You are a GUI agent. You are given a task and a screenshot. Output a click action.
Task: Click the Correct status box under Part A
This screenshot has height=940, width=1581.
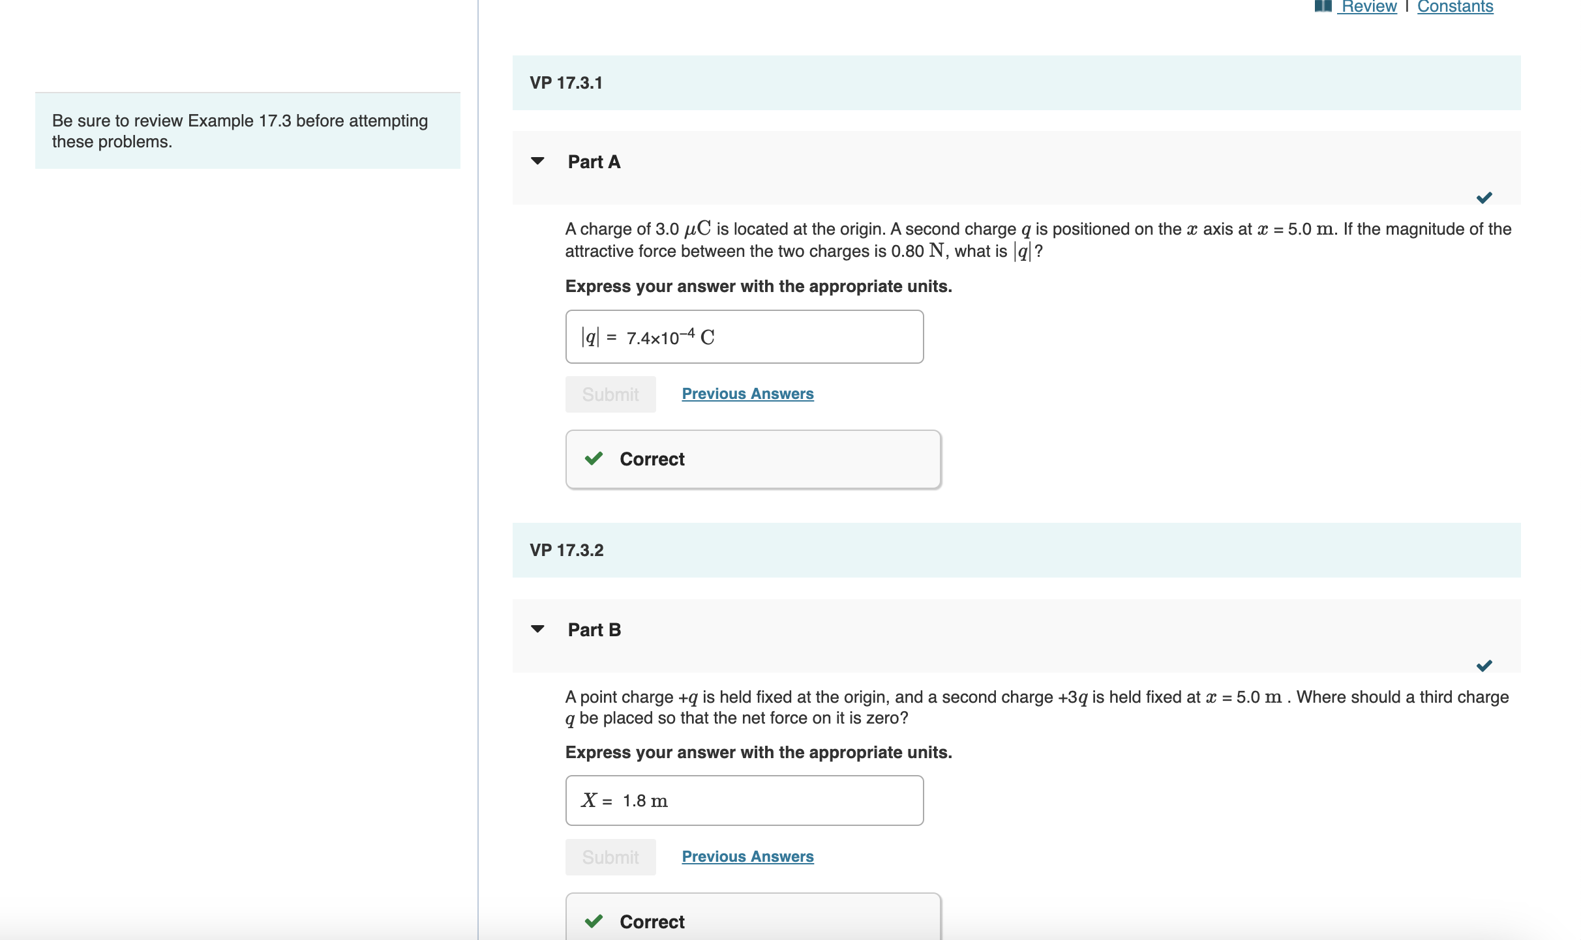[x=753, y=459]
